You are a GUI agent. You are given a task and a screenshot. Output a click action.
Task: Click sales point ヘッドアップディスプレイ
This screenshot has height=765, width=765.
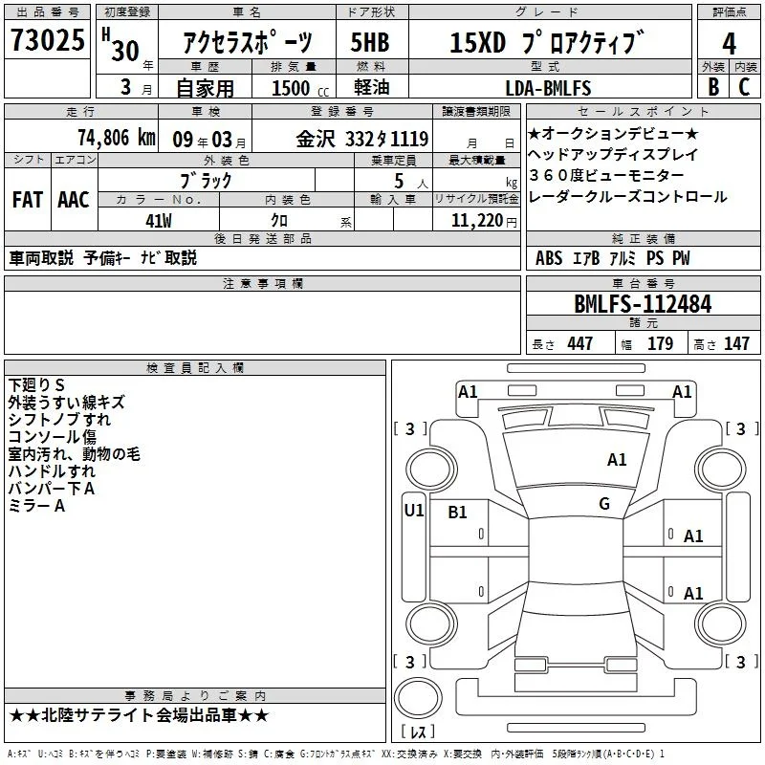click(x=613, y=154)
